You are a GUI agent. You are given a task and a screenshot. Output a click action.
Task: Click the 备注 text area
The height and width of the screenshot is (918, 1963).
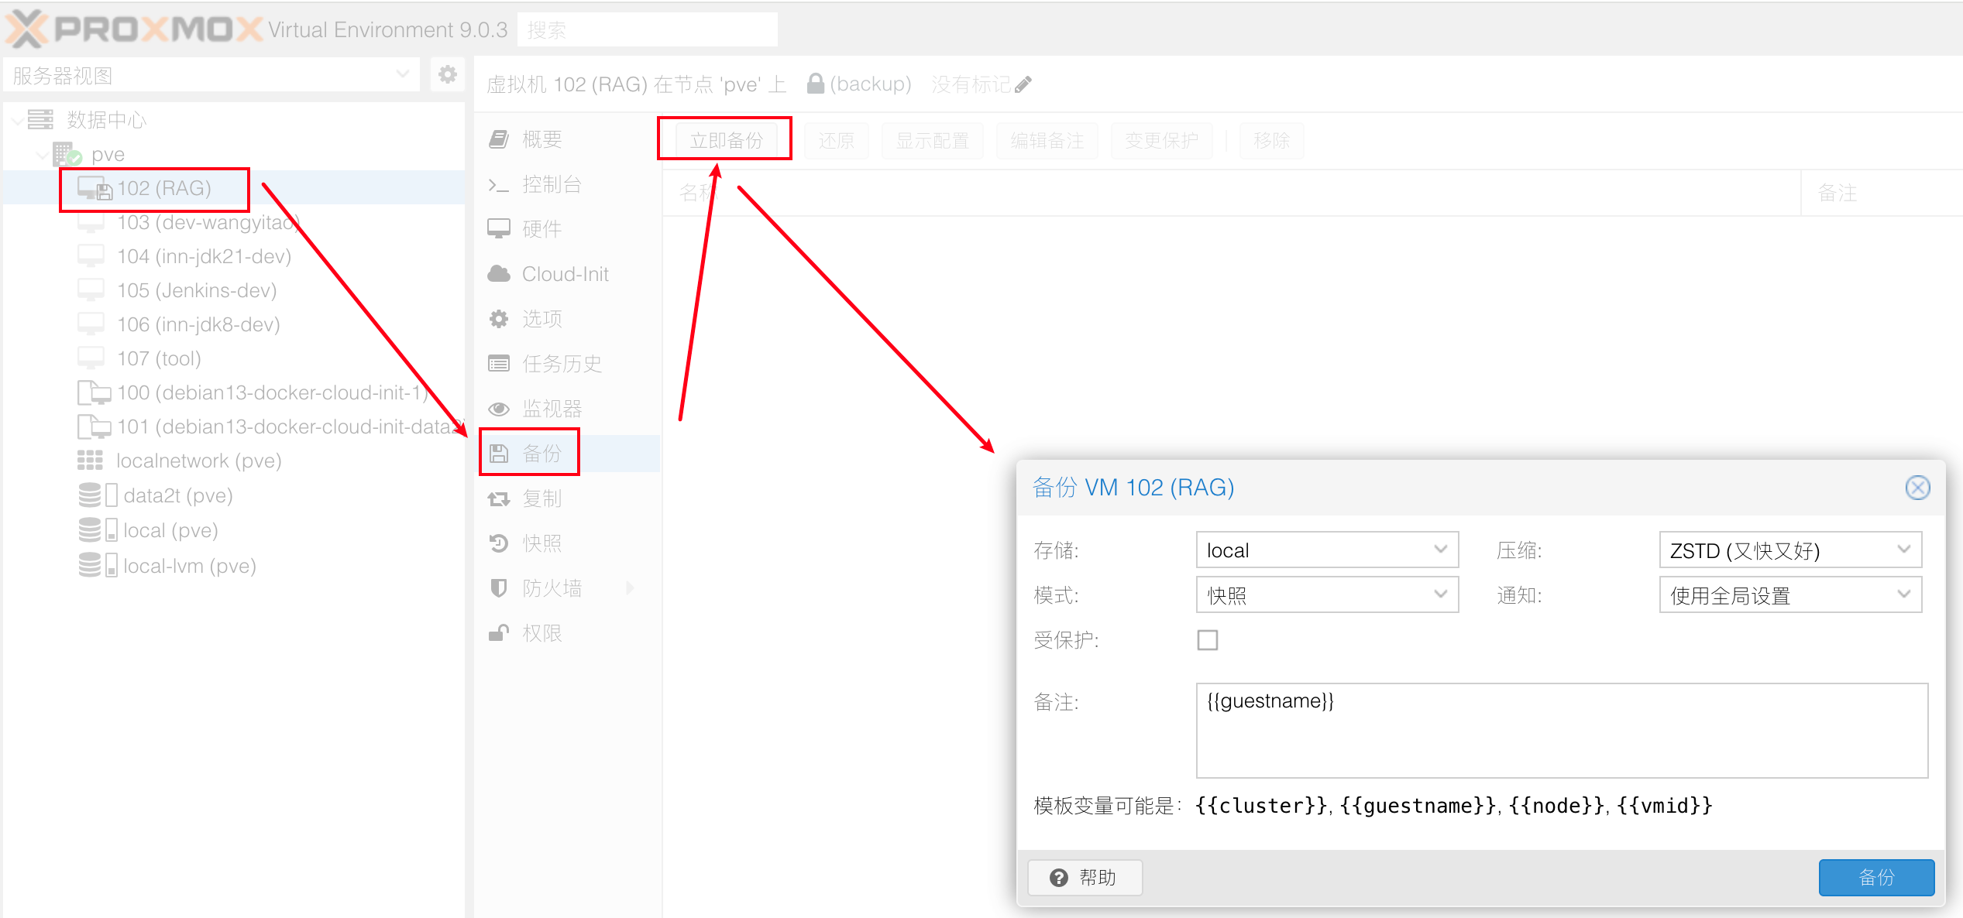point(1561,730)
